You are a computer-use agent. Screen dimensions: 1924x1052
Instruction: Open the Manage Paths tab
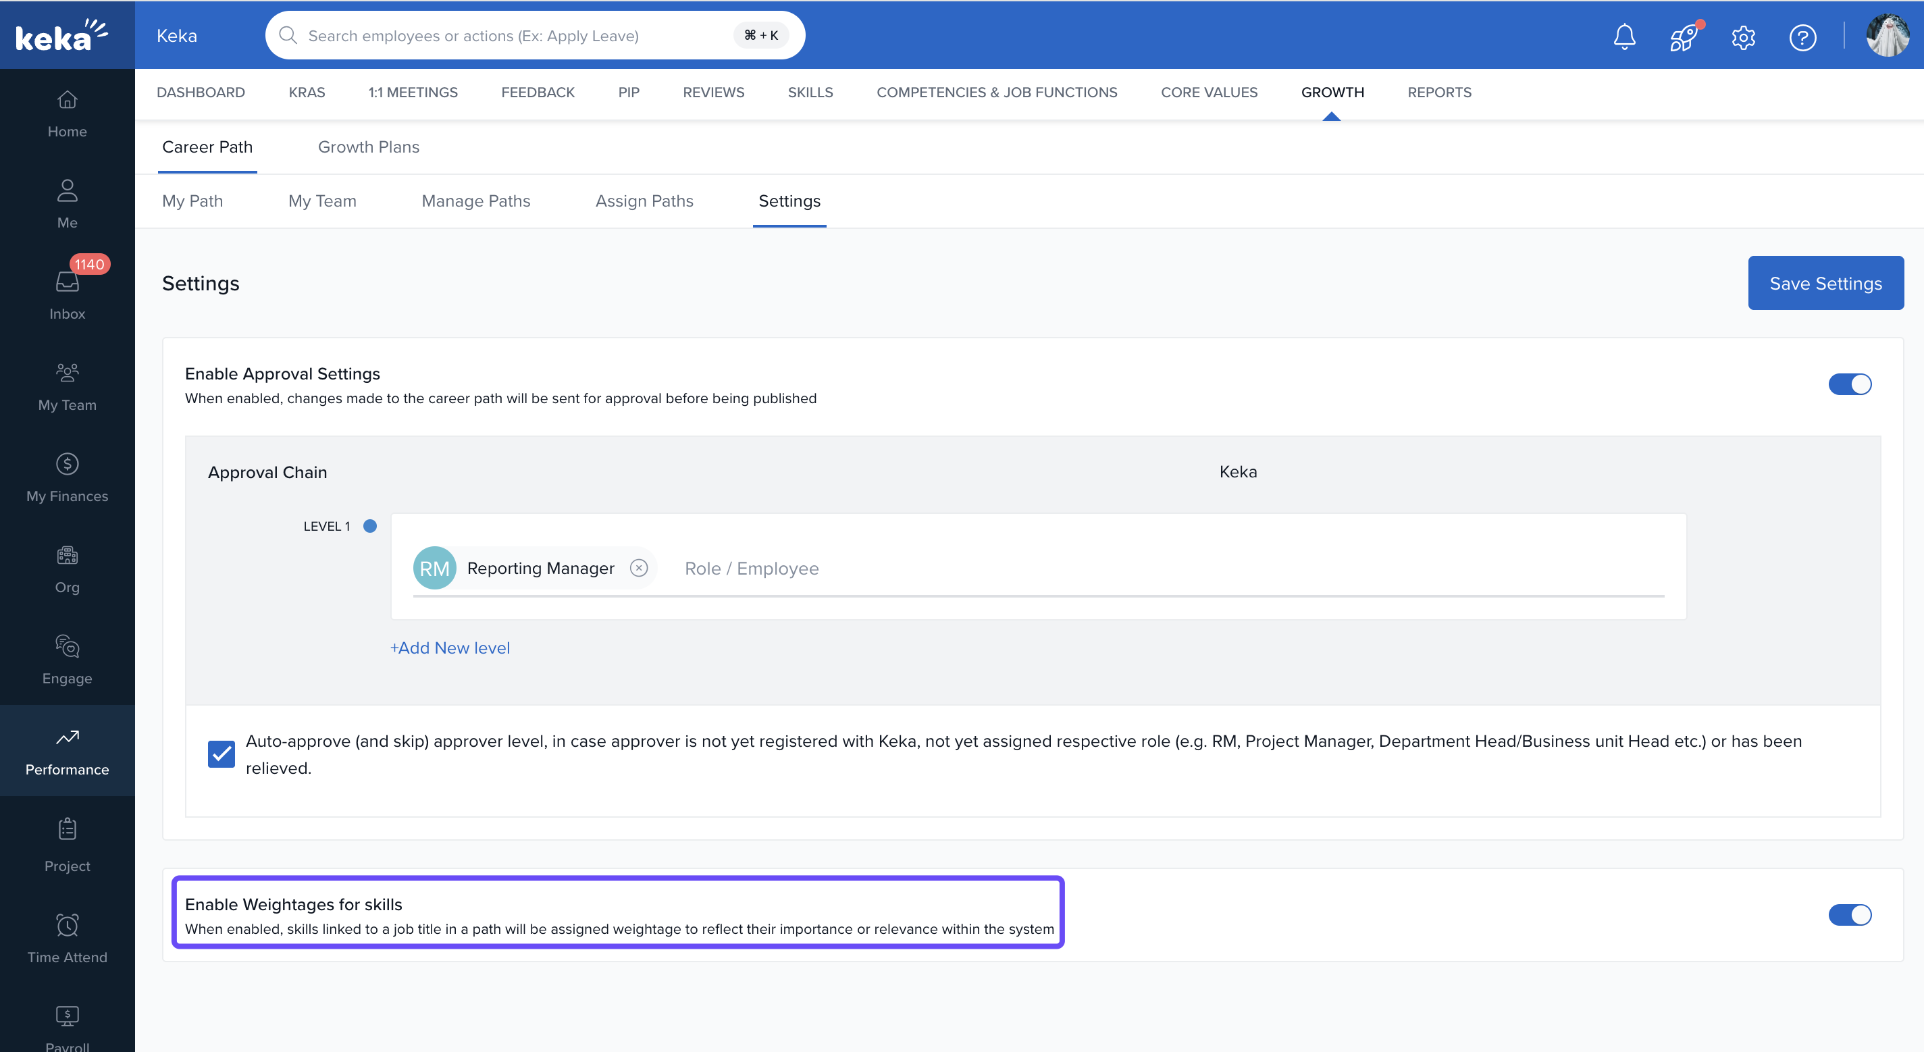(x=476, y=201)
